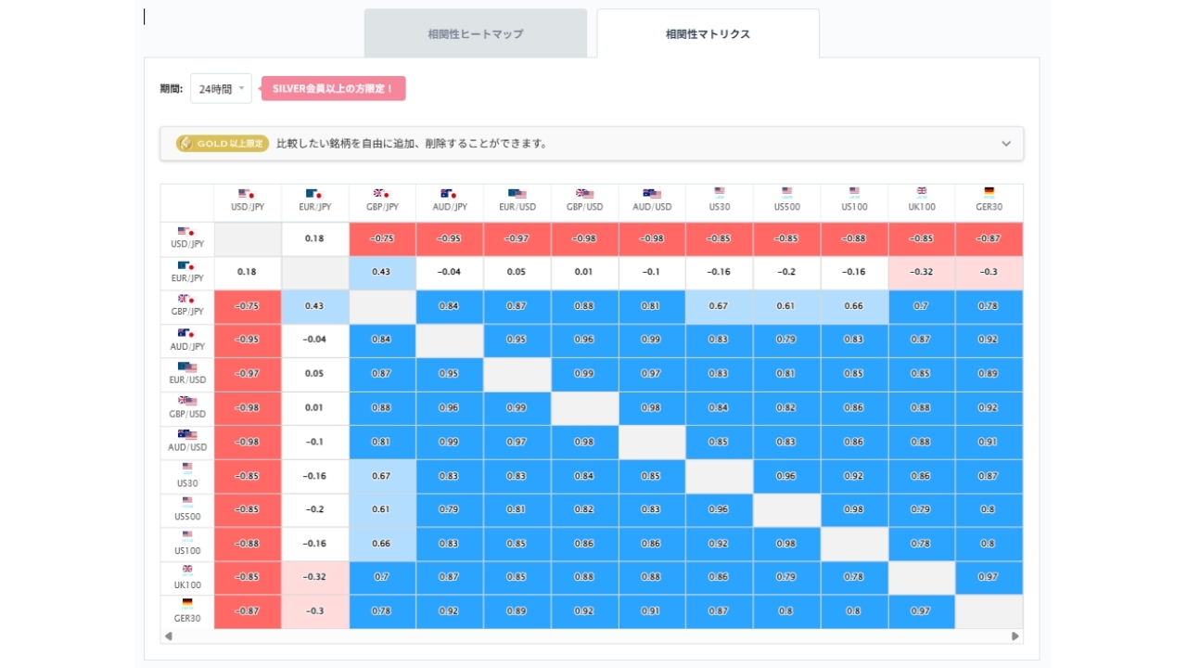The width and height of the screenshot is (1187, 668).
Task: Click the −0.32 cell in EUR/JPY row
Action: (x=922, y=273)
